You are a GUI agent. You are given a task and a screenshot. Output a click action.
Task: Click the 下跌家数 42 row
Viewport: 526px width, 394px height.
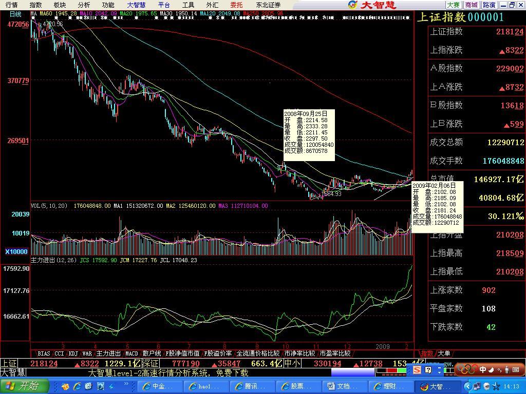[476, 327]
